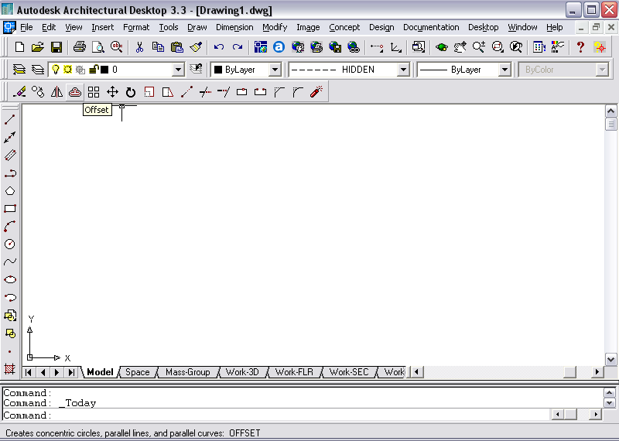The height and width of the screenshot is (441, 619).
Task: Open Help with the red question mark
Action: [x=580, y=47]
